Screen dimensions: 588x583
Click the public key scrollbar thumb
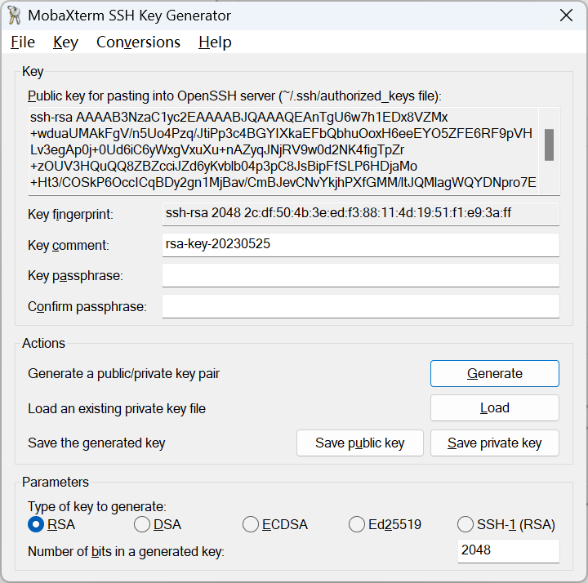pos(550,145)
